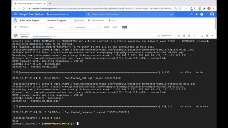Open the Google Cloud navigation hamburger menu
228x128 pixels.
[x=16, y=14]
